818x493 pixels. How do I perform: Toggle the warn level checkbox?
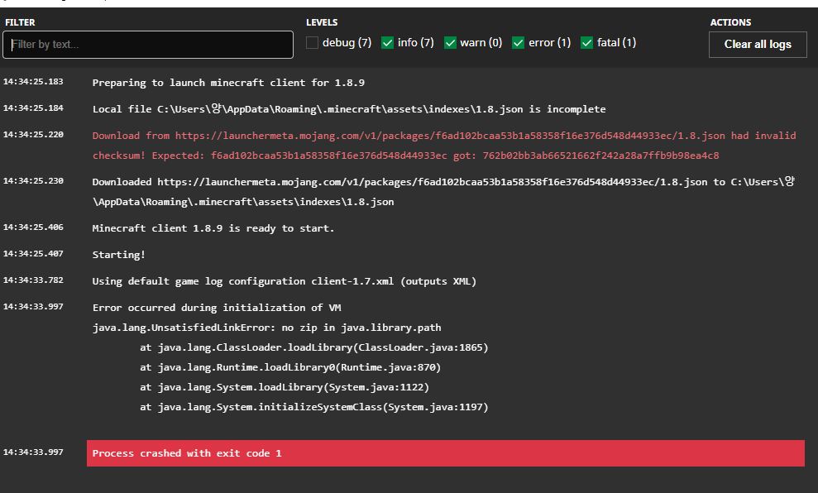[x=450, y=43]
